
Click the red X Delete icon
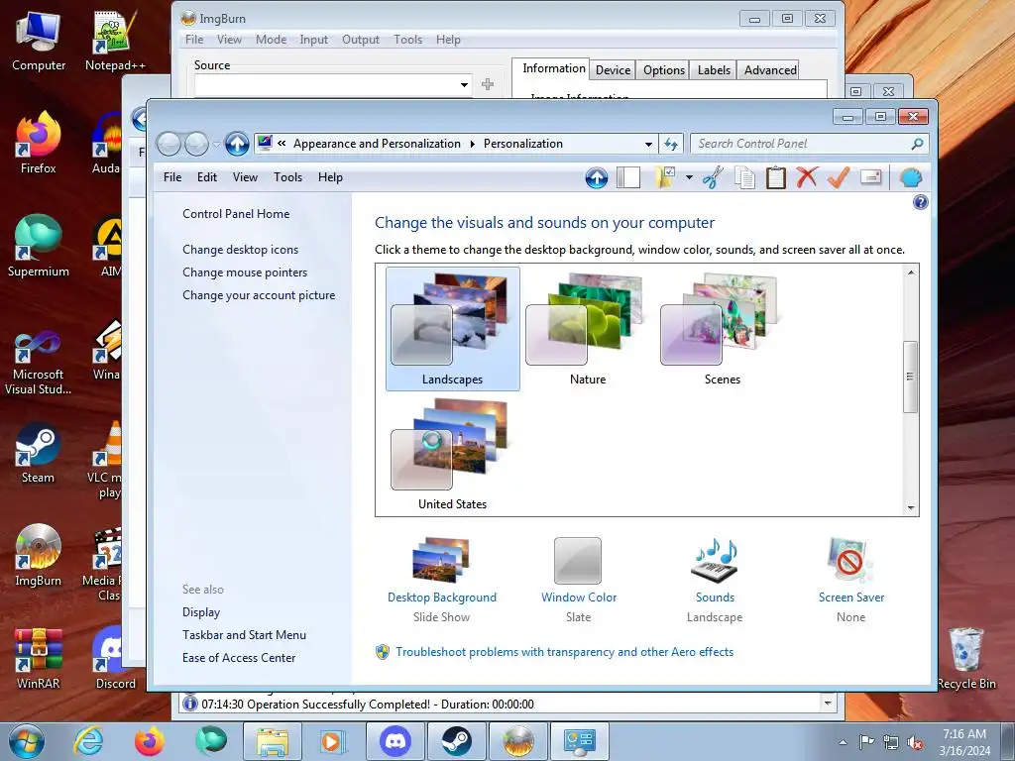coord(807,177)
